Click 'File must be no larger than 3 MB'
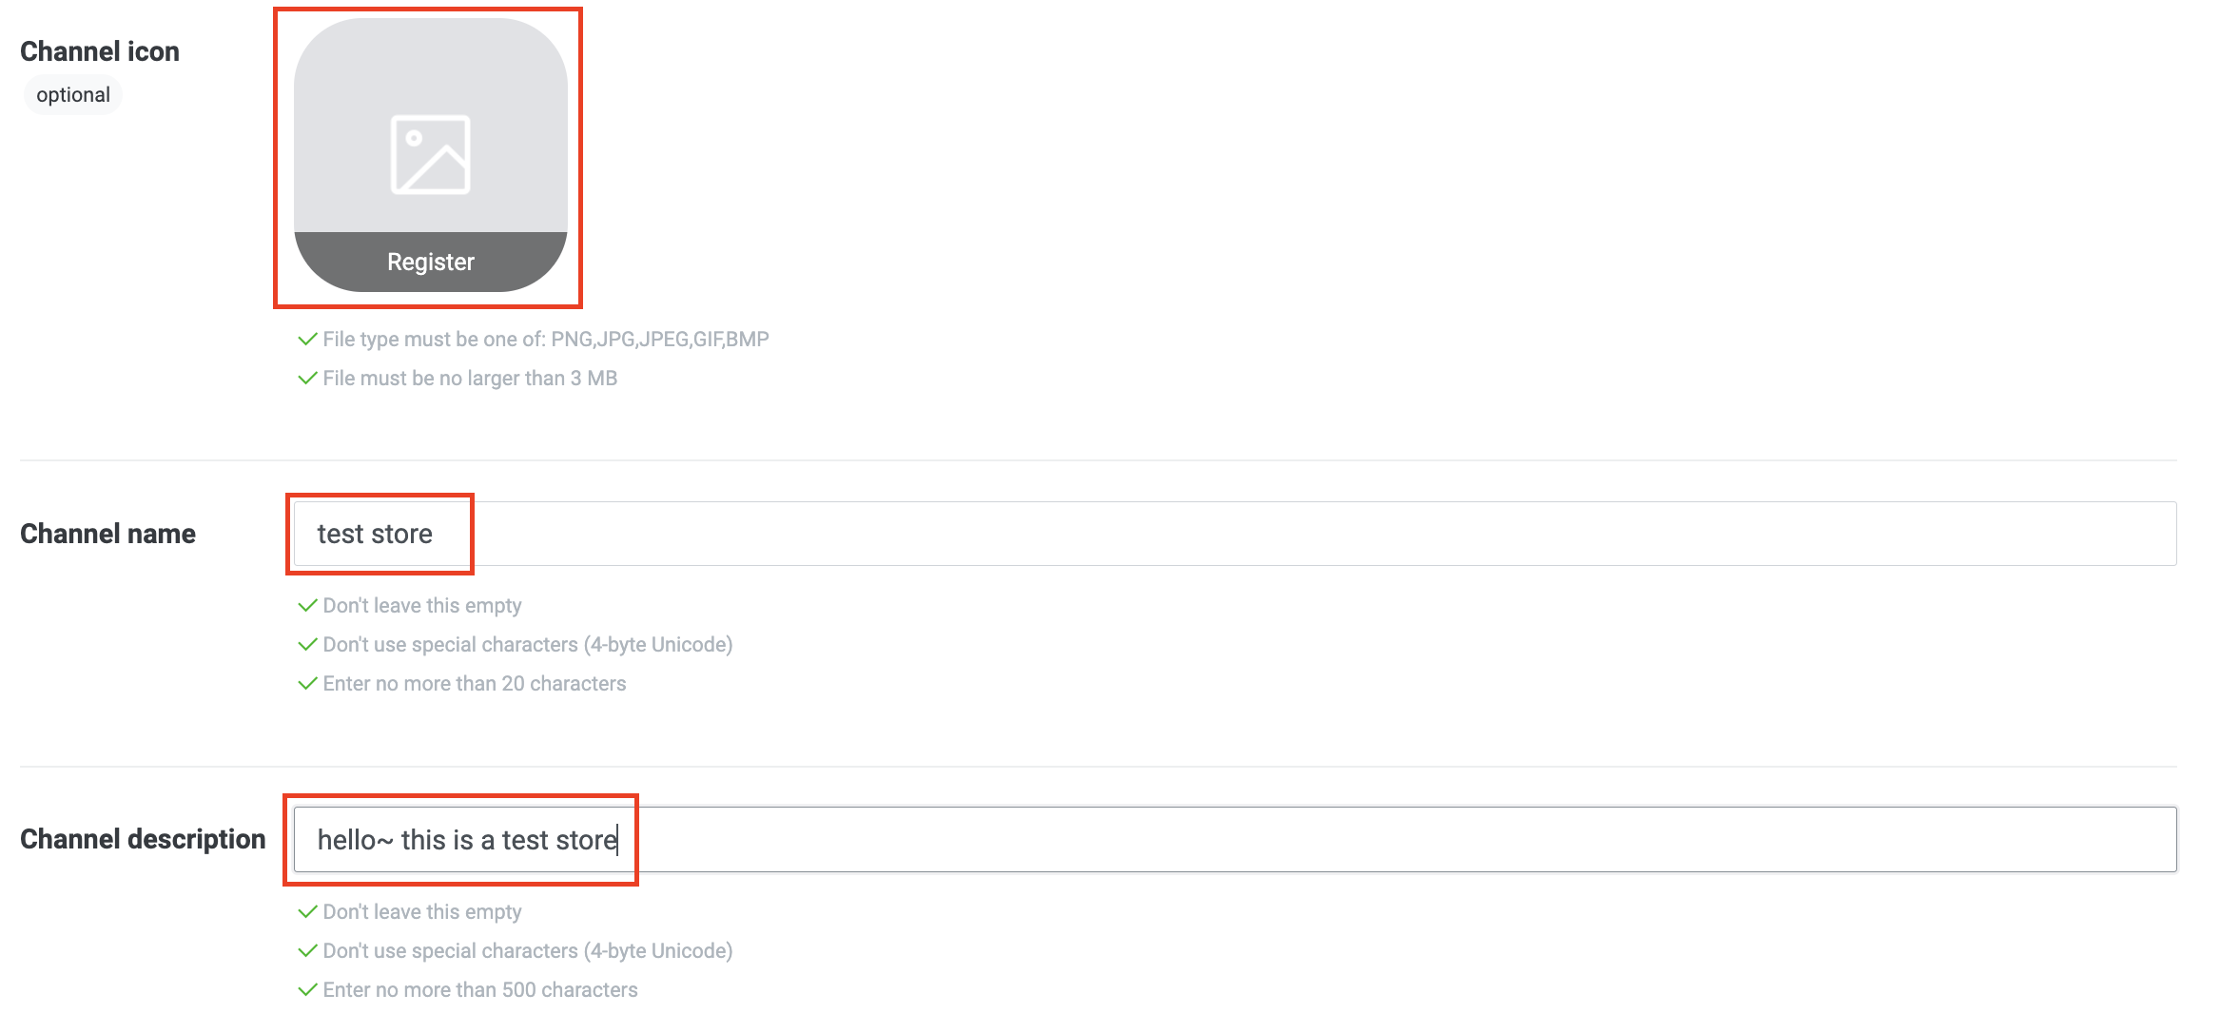The image size is (2220, 1014). [470, 379]
